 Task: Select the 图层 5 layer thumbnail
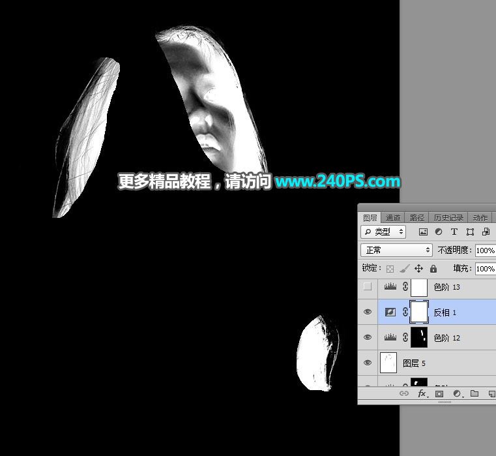pyautogui.click(x=388, y=363)
